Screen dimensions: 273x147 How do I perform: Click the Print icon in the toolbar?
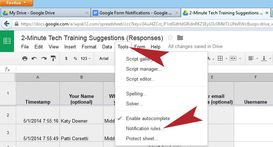[25, 58]
